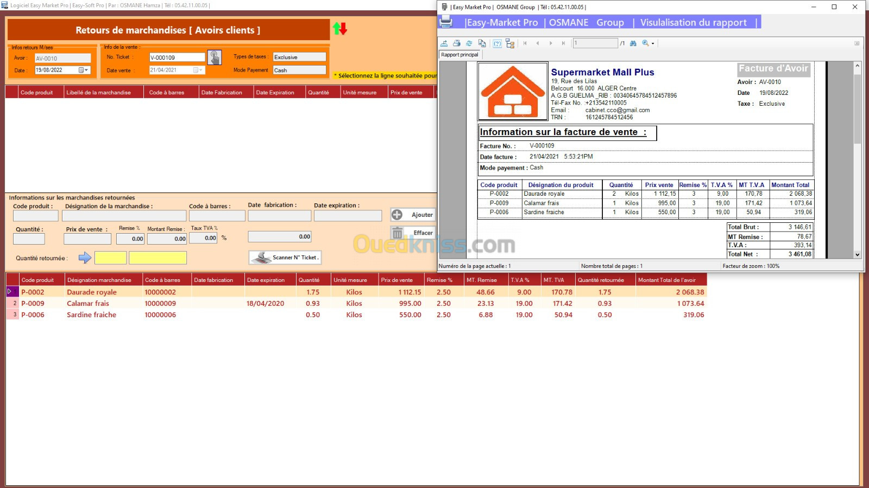
Task: Click the export report icon in viewer toolbar
Action: (444, 43)
